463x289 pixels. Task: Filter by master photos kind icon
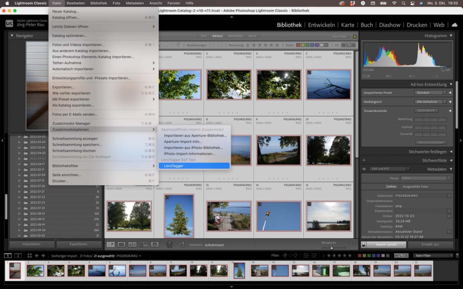(344, 45)
